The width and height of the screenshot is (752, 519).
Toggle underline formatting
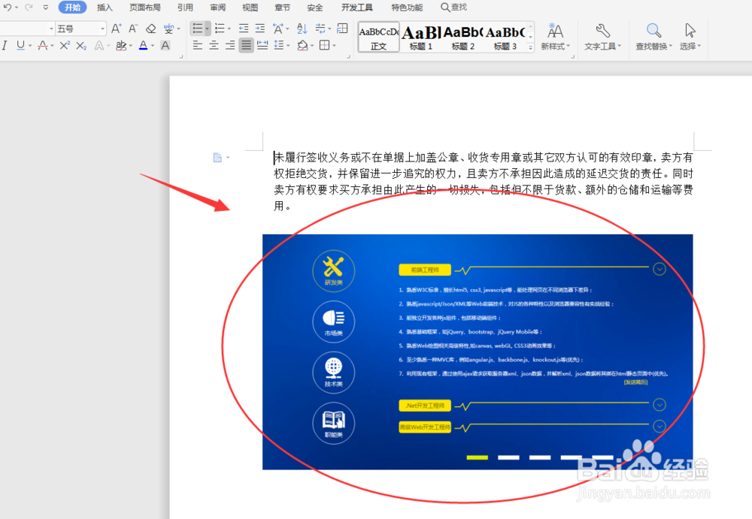(x=20, y=46)
